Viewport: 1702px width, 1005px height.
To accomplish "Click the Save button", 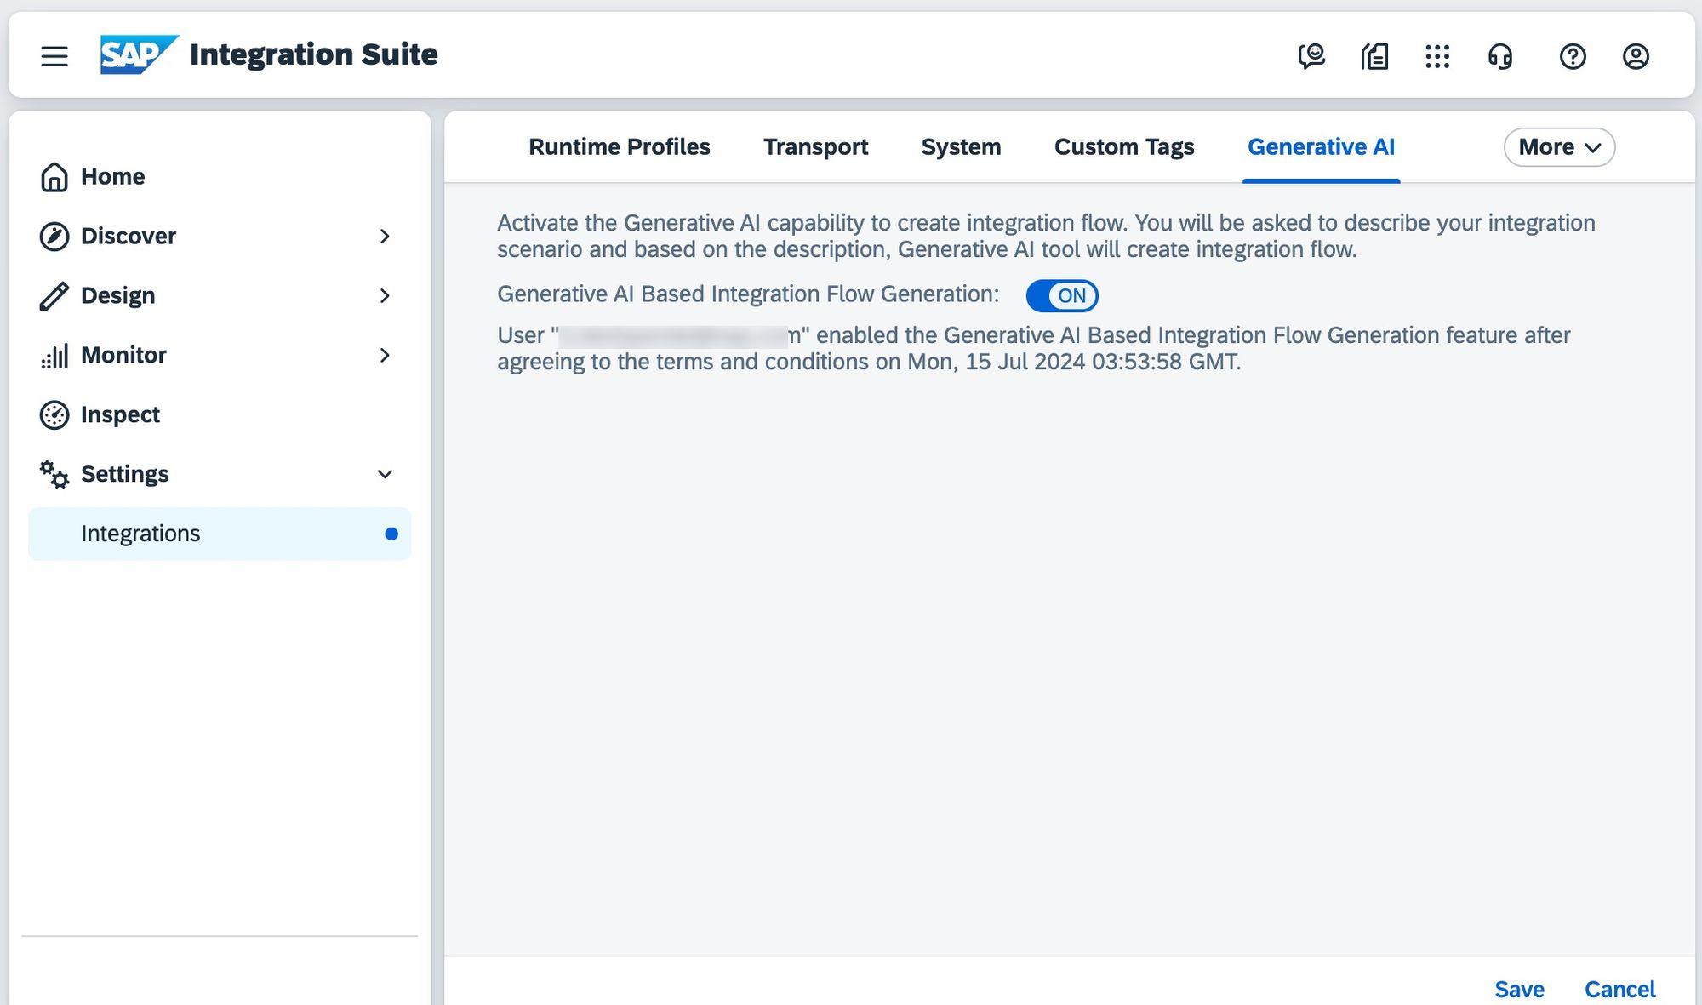I will (1519, 989).
